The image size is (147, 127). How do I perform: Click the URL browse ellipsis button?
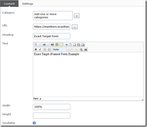click(x=75, y=27)
